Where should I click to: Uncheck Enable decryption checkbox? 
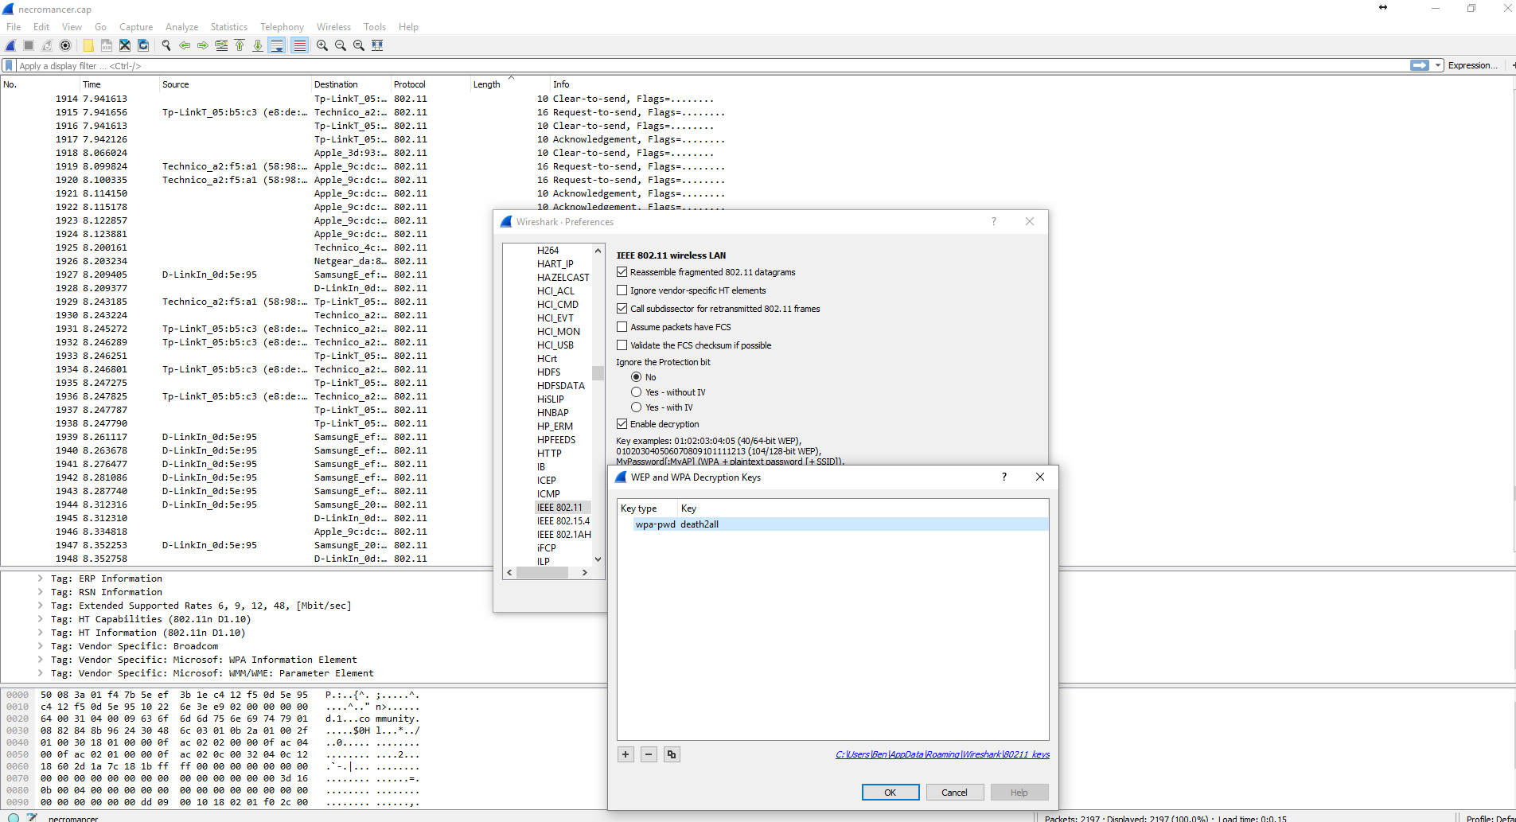click(622, 424)
